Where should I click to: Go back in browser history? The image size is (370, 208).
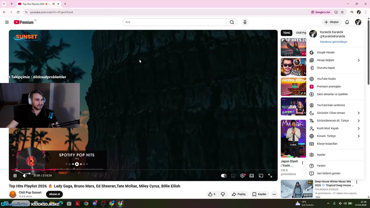(4, 12)
